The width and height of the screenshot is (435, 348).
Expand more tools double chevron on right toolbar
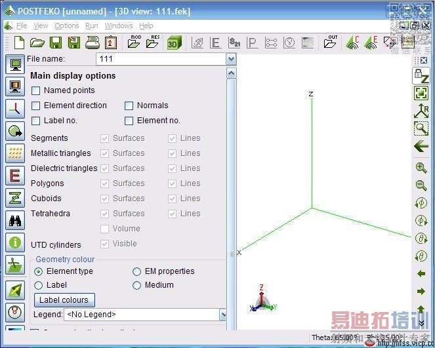[421, 323]
